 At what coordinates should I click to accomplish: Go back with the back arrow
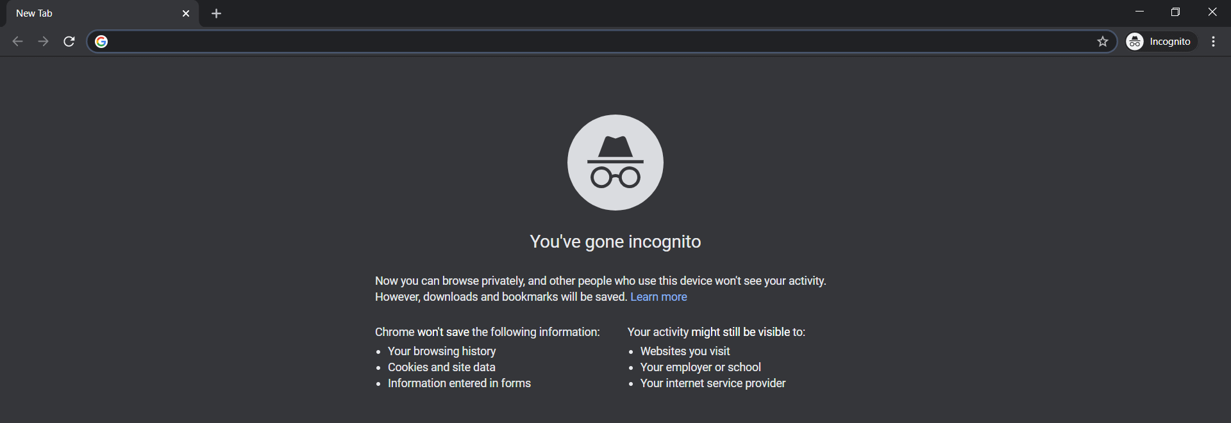pos(17,42)
